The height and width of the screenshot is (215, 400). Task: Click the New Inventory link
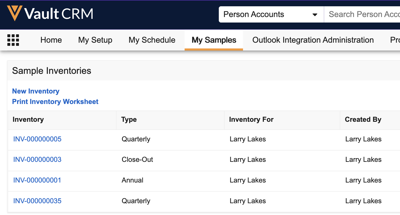coord(36,91)
